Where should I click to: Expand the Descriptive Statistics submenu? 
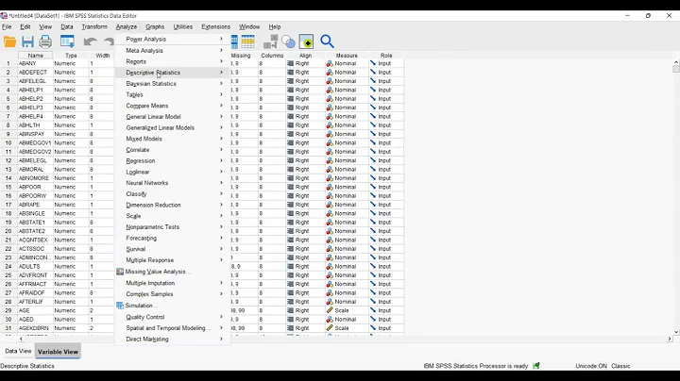173,73
